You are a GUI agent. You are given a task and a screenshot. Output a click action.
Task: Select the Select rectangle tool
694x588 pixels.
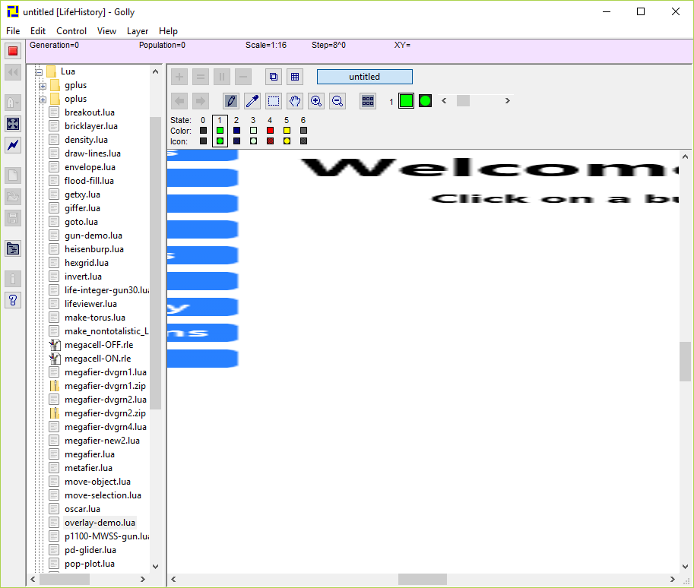[x=274, y=101]
